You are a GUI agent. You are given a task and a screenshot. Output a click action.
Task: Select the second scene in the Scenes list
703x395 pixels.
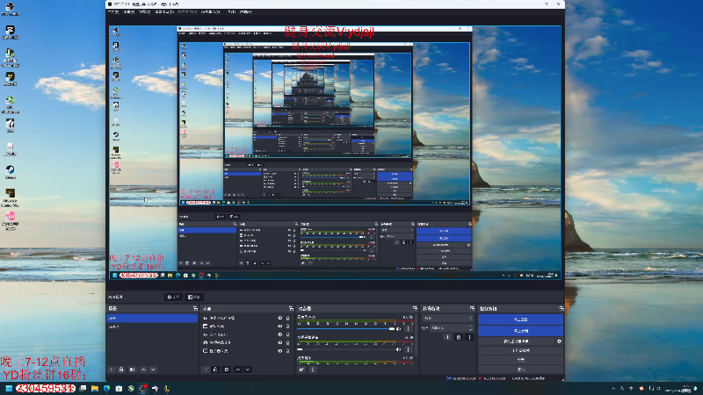[152, 327]
